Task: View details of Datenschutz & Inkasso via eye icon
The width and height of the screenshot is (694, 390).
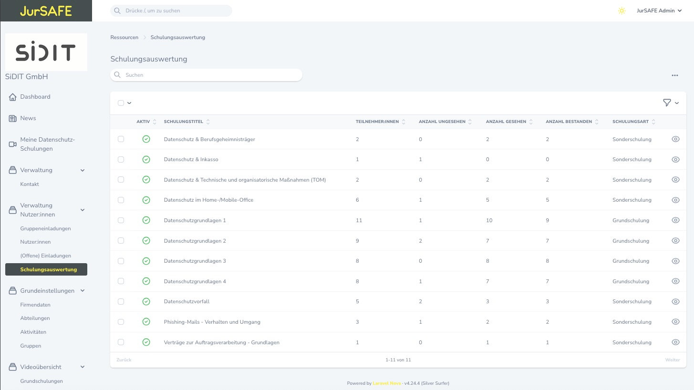Action: click(x=675, y=159)
